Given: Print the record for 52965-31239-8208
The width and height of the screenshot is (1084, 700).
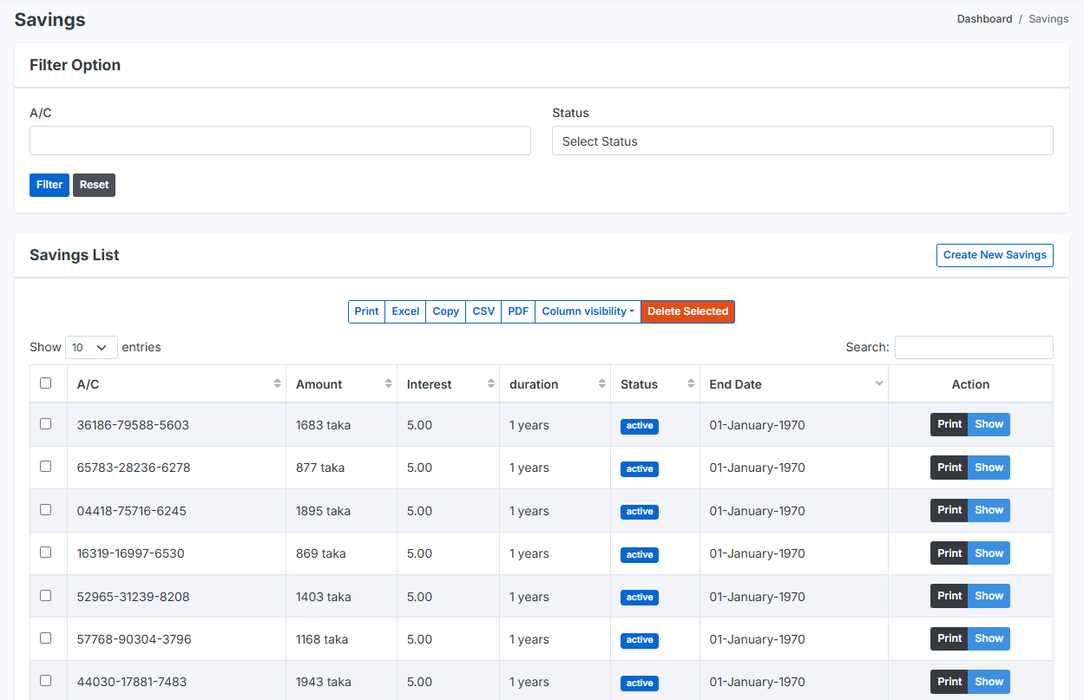Looking at the screenshot, I should click(949, 596).
